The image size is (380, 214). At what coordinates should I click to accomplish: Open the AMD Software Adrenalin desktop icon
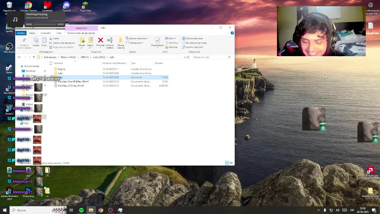(x=370, y=173)
